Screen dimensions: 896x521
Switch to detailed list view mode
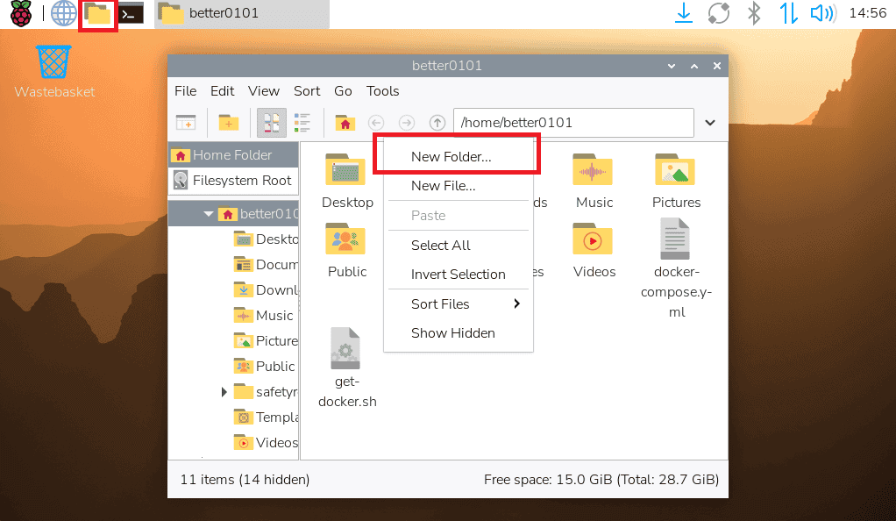pos(302,123)
